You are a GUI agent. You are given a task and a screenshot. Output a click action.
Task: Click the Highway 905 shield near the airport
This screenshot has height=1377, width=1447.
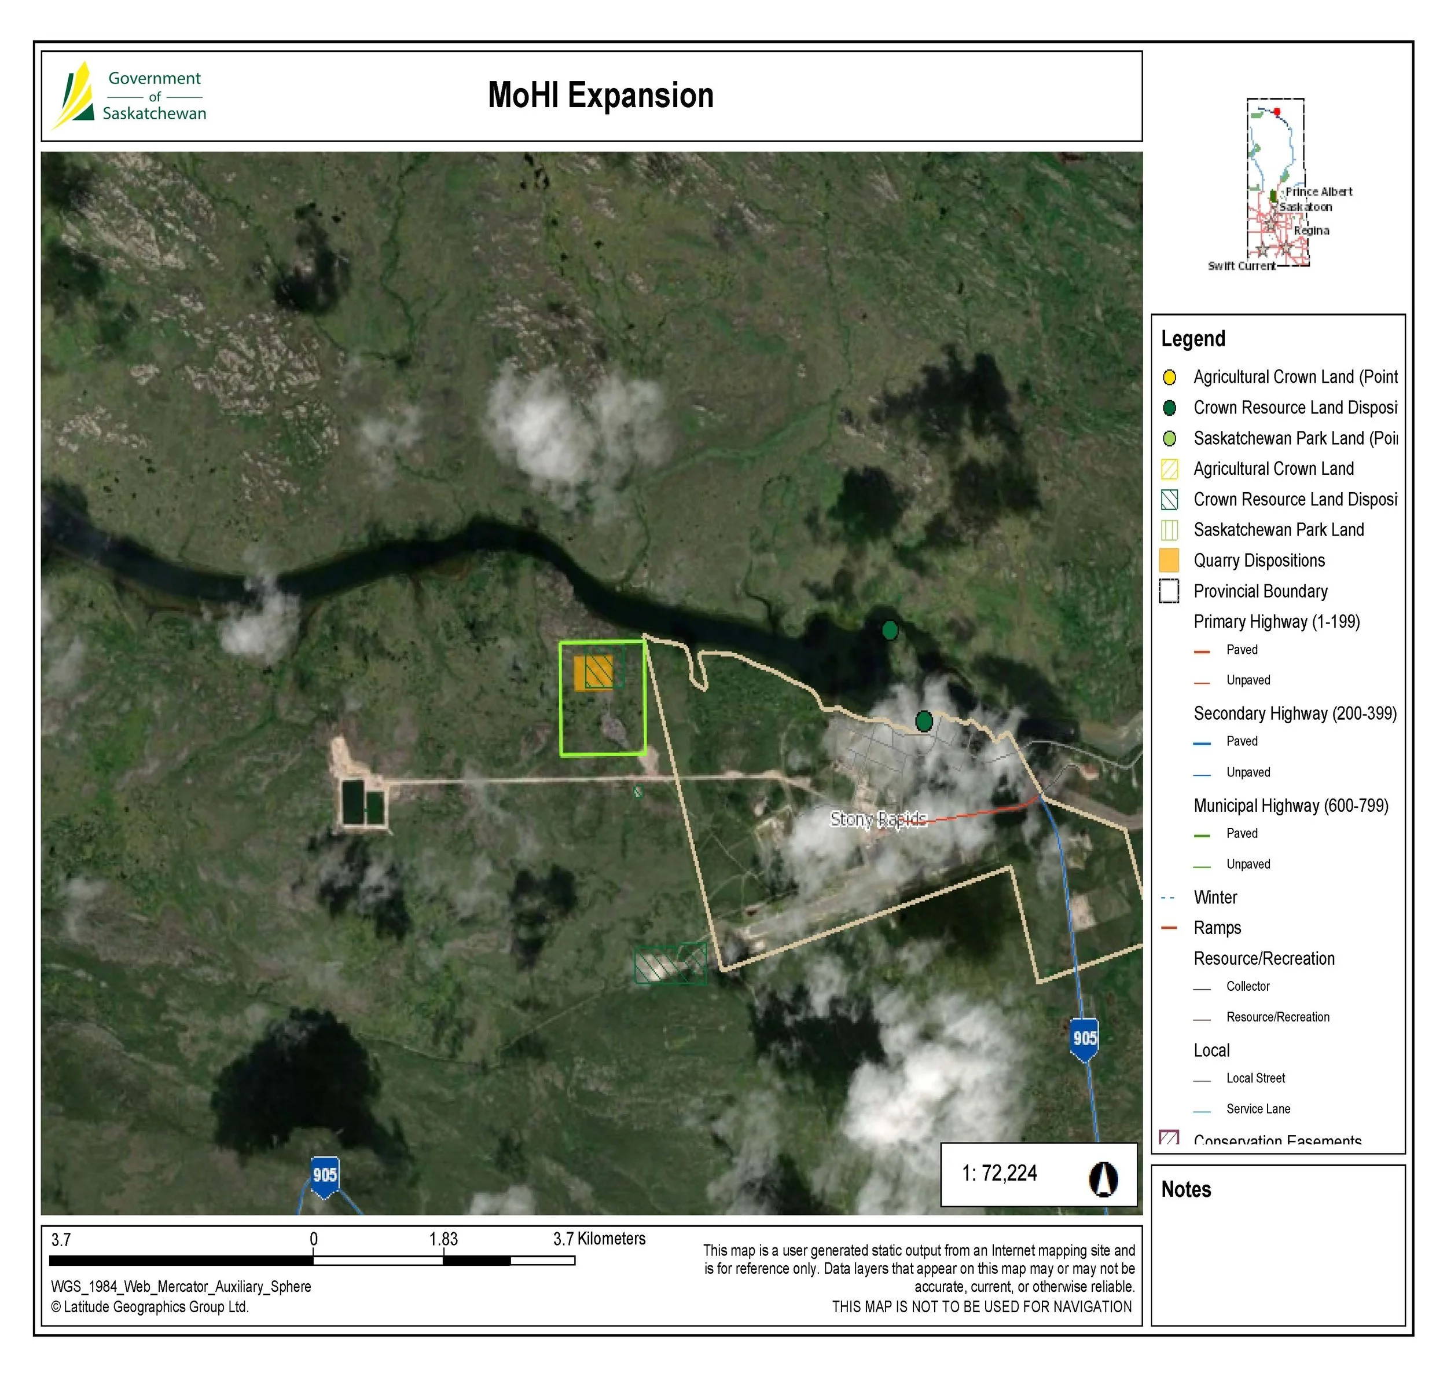pyautogui.click(x=1084, y=1039)
